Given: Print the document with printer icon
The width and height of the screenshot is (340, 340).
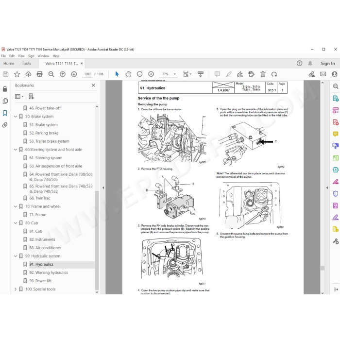Looking at the screenshot, I should pos(40,74).
